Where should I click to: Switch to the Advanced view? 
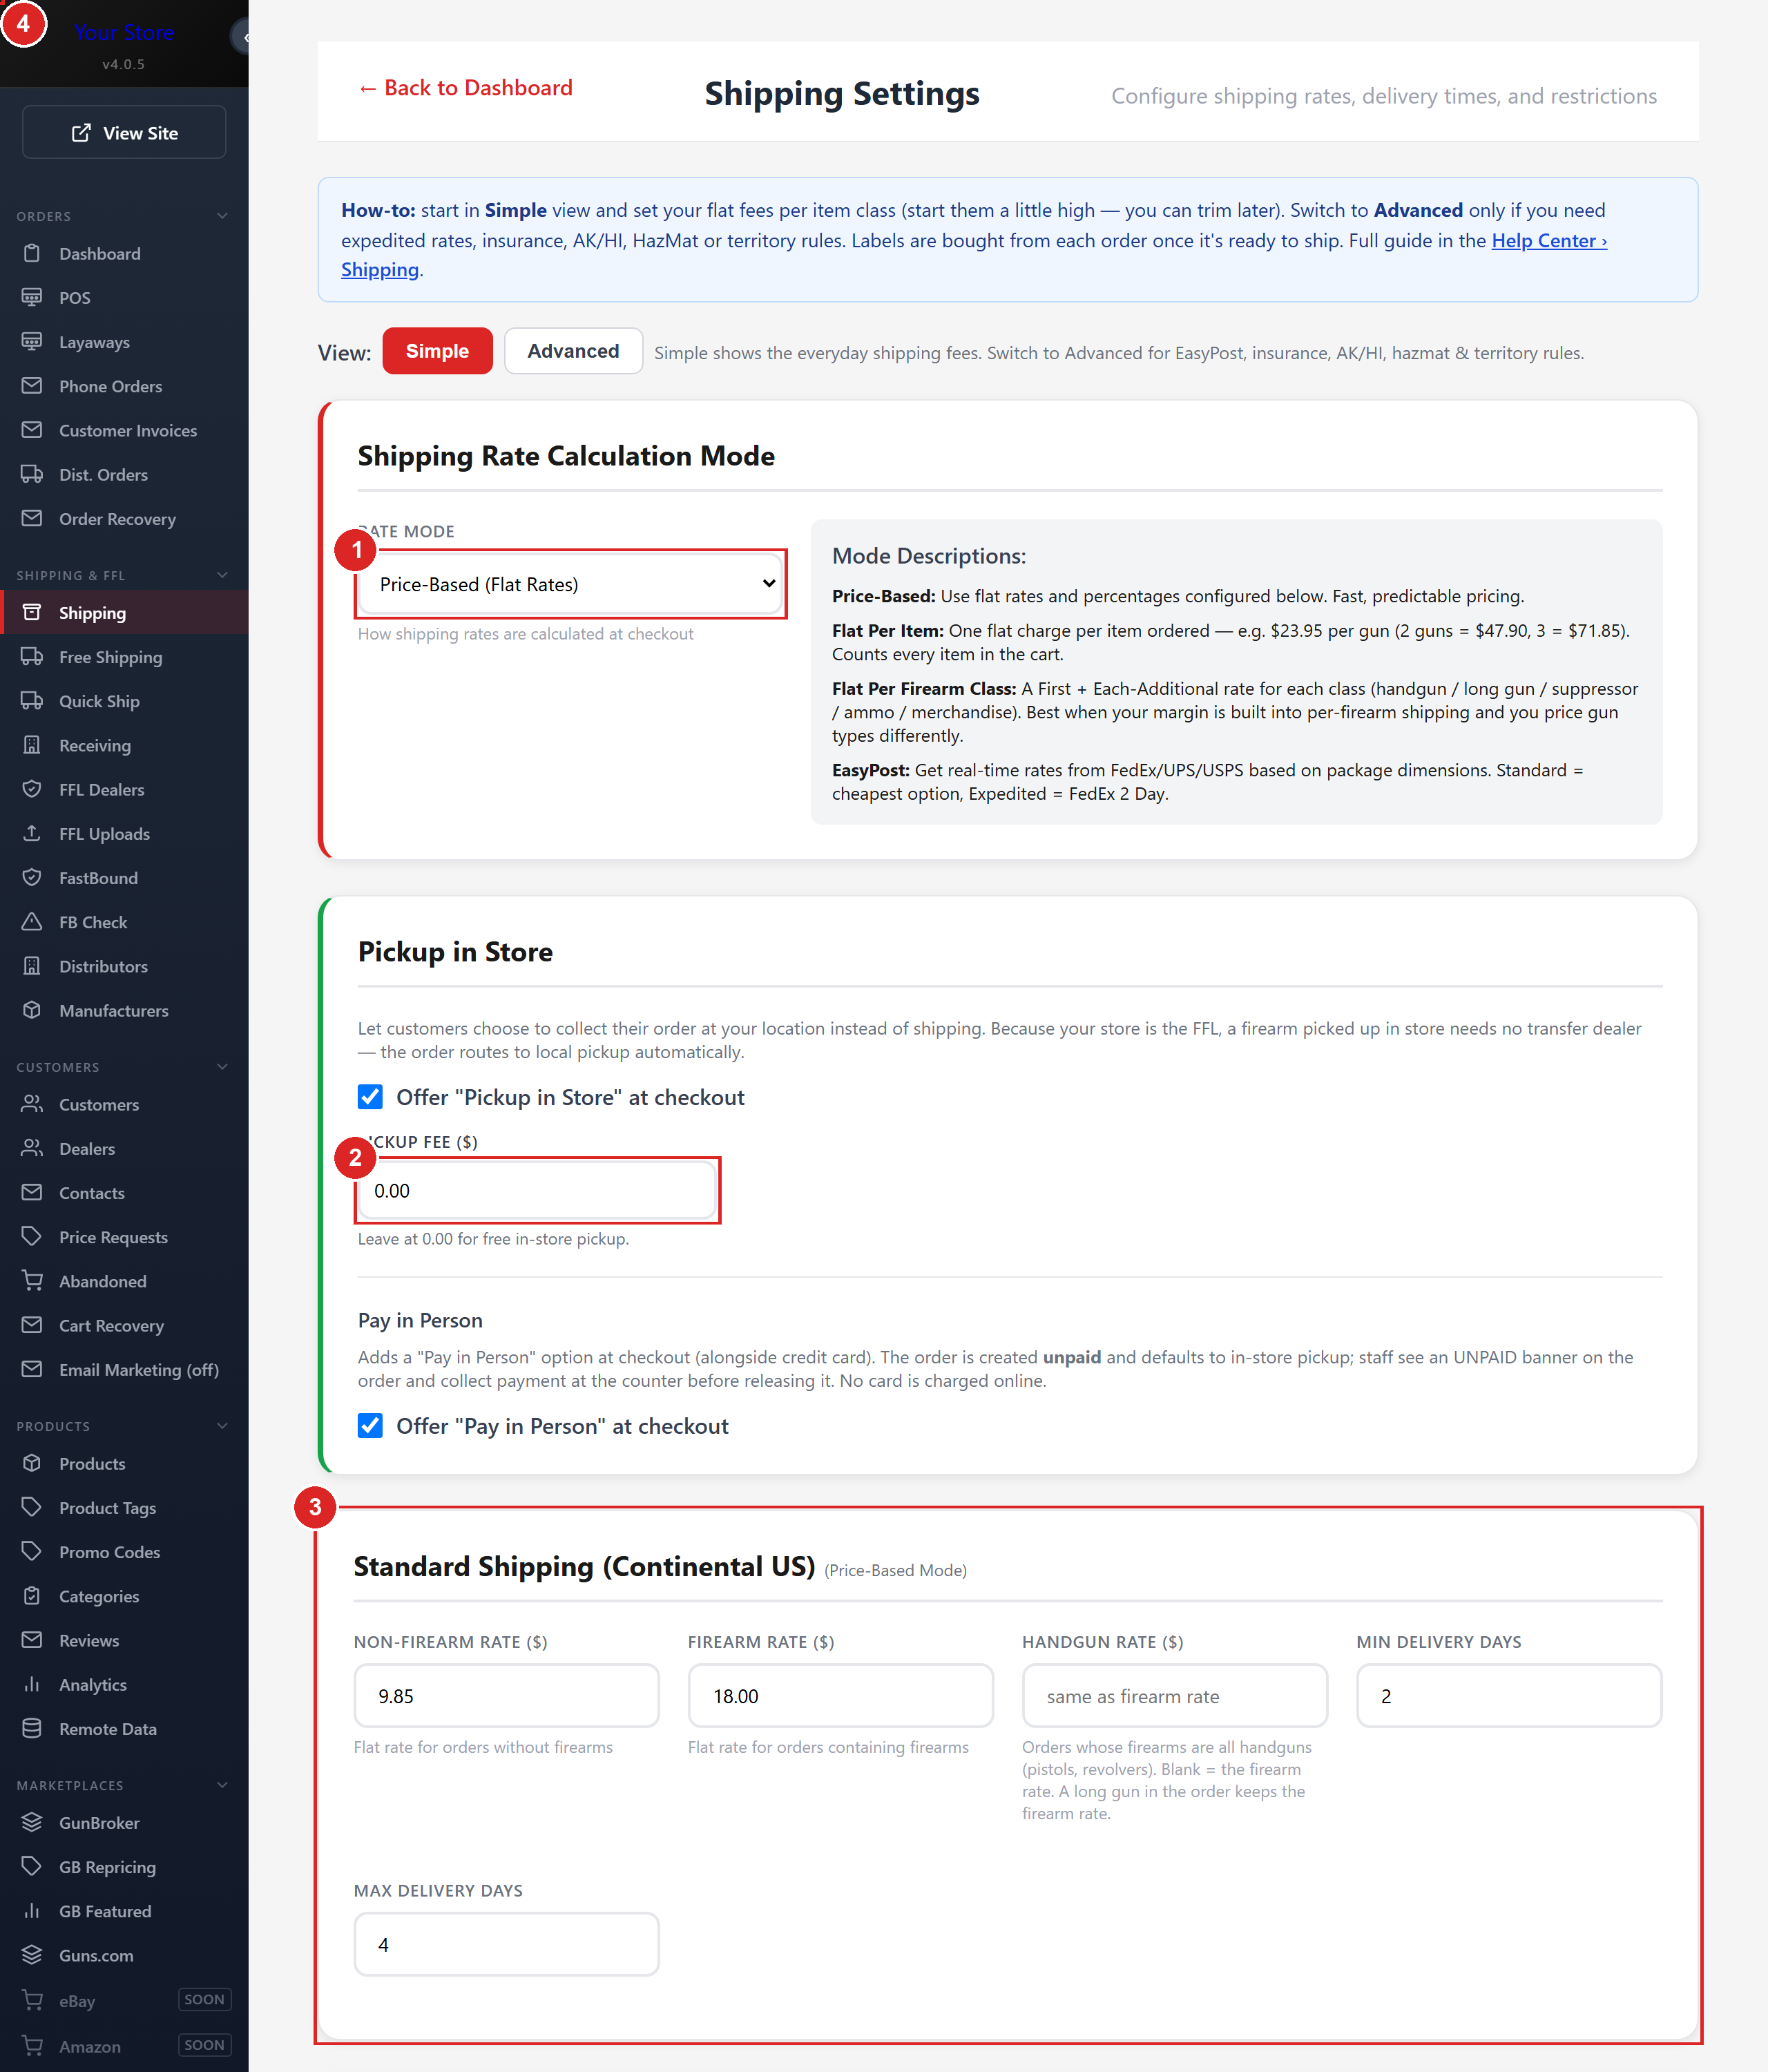pos(573,351)
